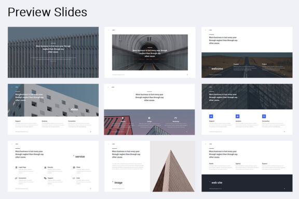
Task: Click the Login Page icon in service slide
Action: [x=16, y=167]
